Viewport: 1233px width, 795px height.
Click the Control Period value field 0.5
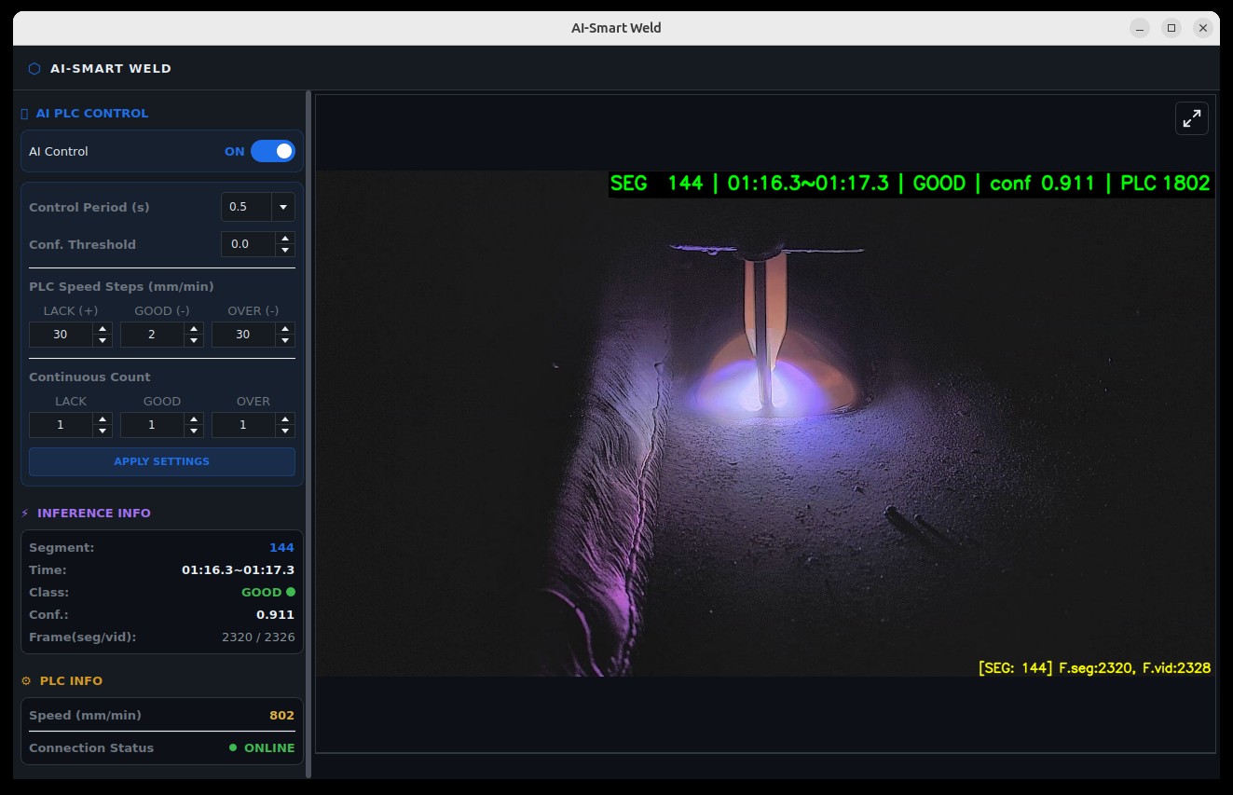246,207
